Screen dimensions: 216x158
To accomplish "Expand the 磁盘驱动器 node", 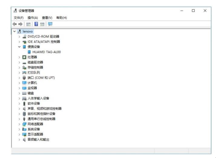I will pos(19,62).
